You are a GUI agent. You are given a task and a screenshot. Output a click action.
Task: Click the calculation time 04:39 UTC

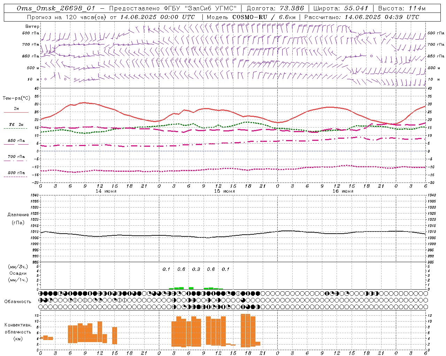click(x=402, y=17)
